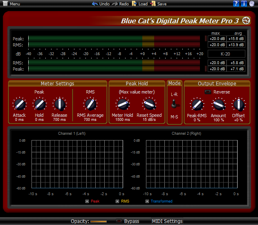Toggle the RMS curve checkbox
258x225 pixels.
pyautogui.click(x=117, y=201)
